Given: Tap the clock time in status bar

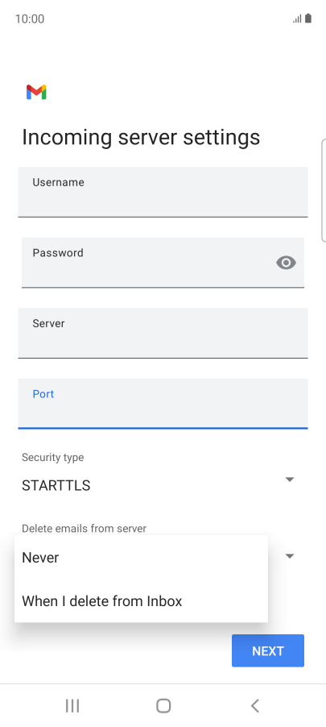Looking at the screenshot, I should coord(30,19).
